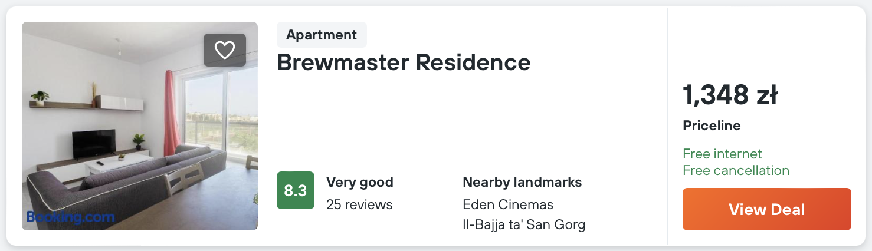Click the Free cancellation text

(x=736, y=170)
